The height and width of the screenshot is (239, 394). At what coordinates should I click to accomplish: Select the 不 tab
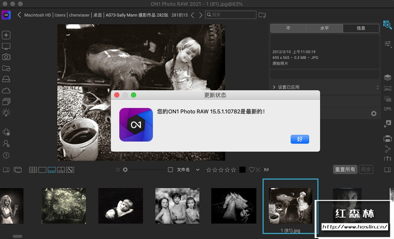pyautogui.click(x=288, y=28)
